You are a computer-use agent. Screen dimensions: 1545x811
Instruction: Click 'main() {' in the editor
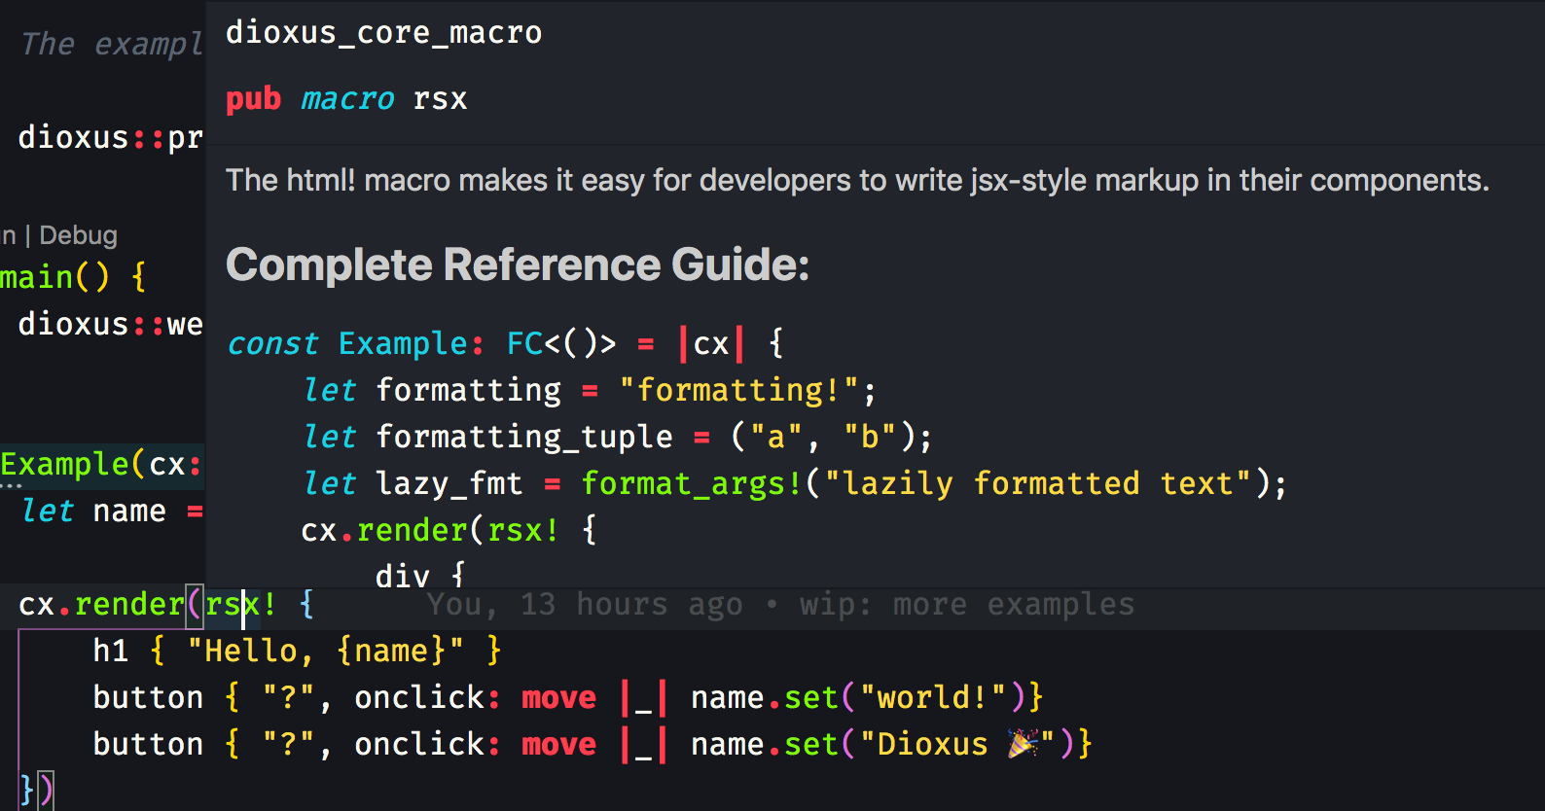coord(74,277)
